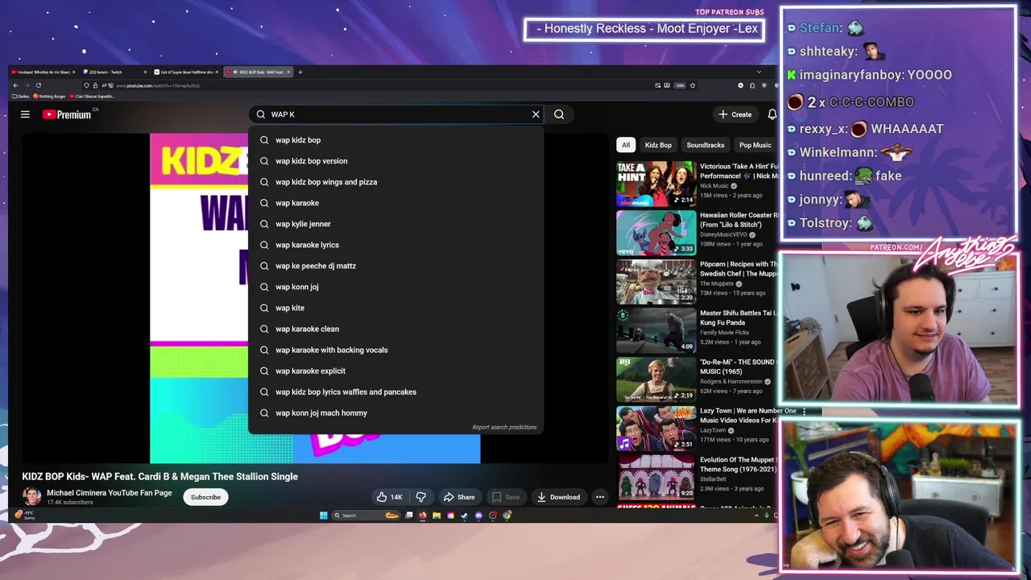Open 'Michael Ciminera YouTube Fan Page' channel name
The height and width of the screenshot is (580, 1031).
pos(110,493)
